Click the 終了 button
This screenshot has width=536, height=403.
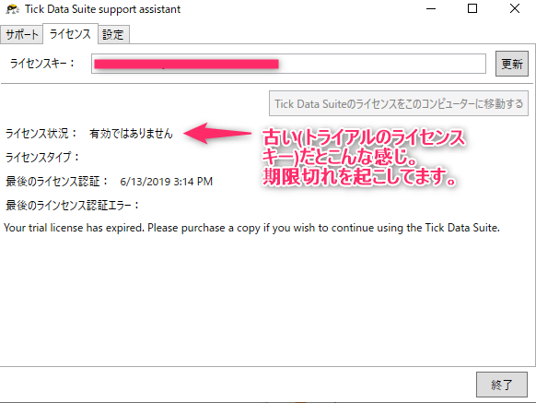[x=502, y=385]
